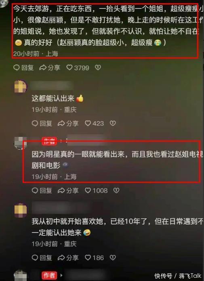Screen dimensions: 204x281
Task: Dislike the top comment via broken heart
Action: [98, 67]
